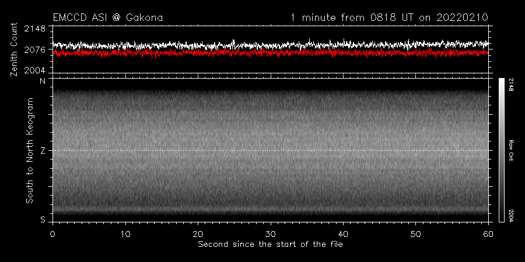Click the 2148 maximum label on the colorbar
Image resolution: width=525 pixels, height=262 pixels.
510,85
